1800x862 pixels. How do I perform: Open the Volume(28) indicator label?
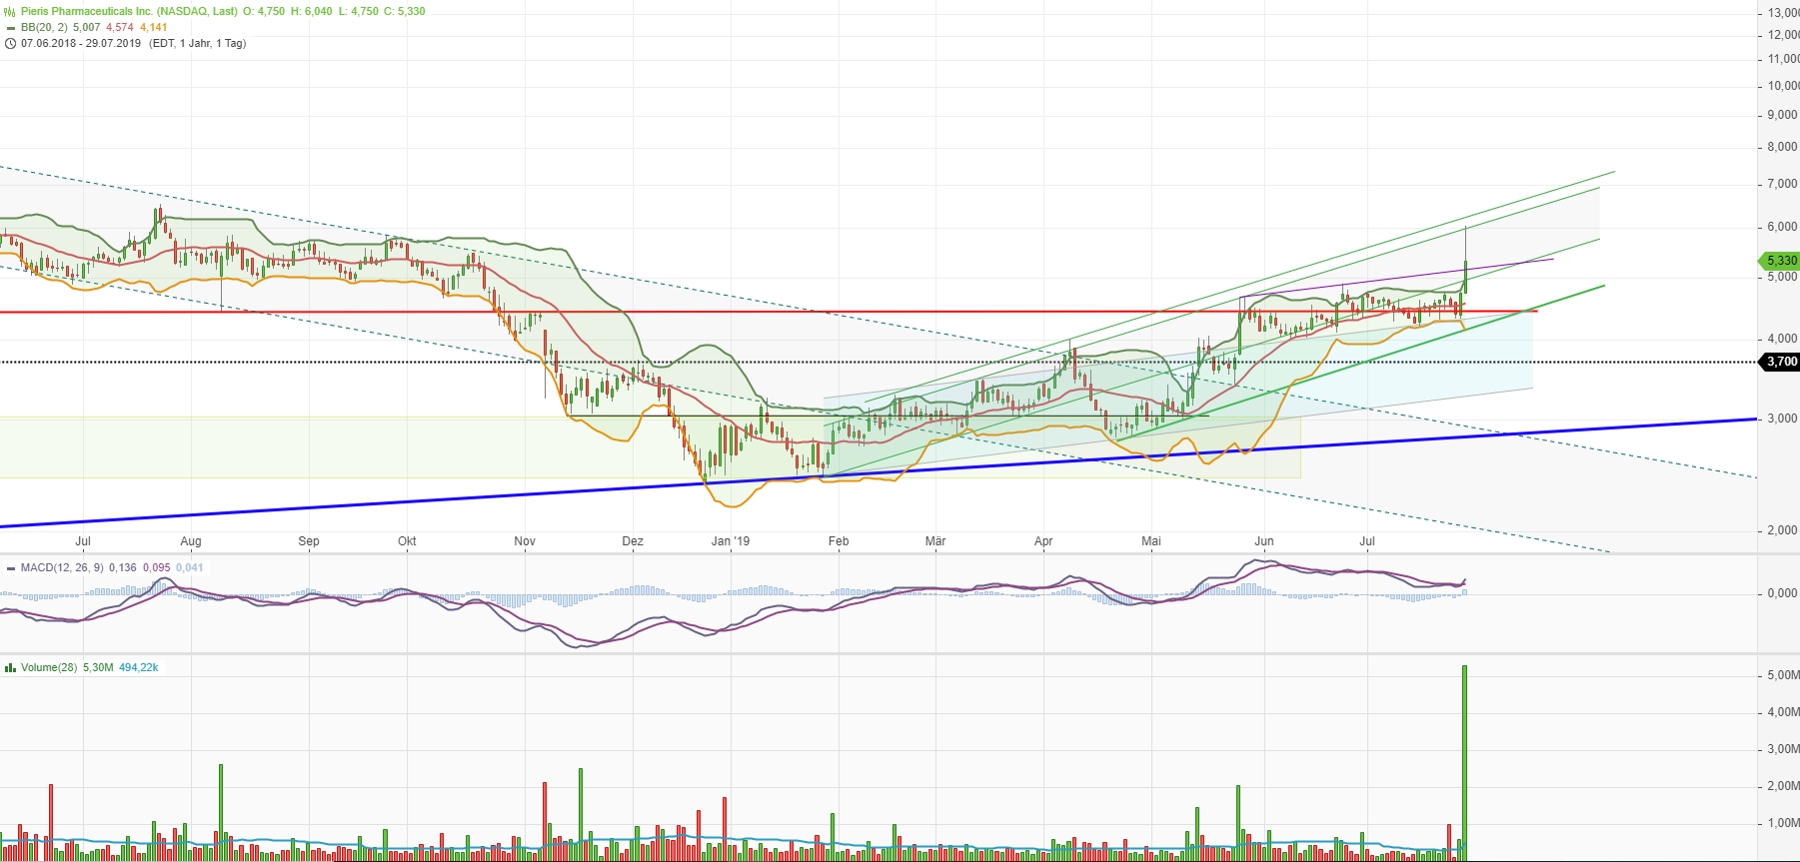[49, 667]
